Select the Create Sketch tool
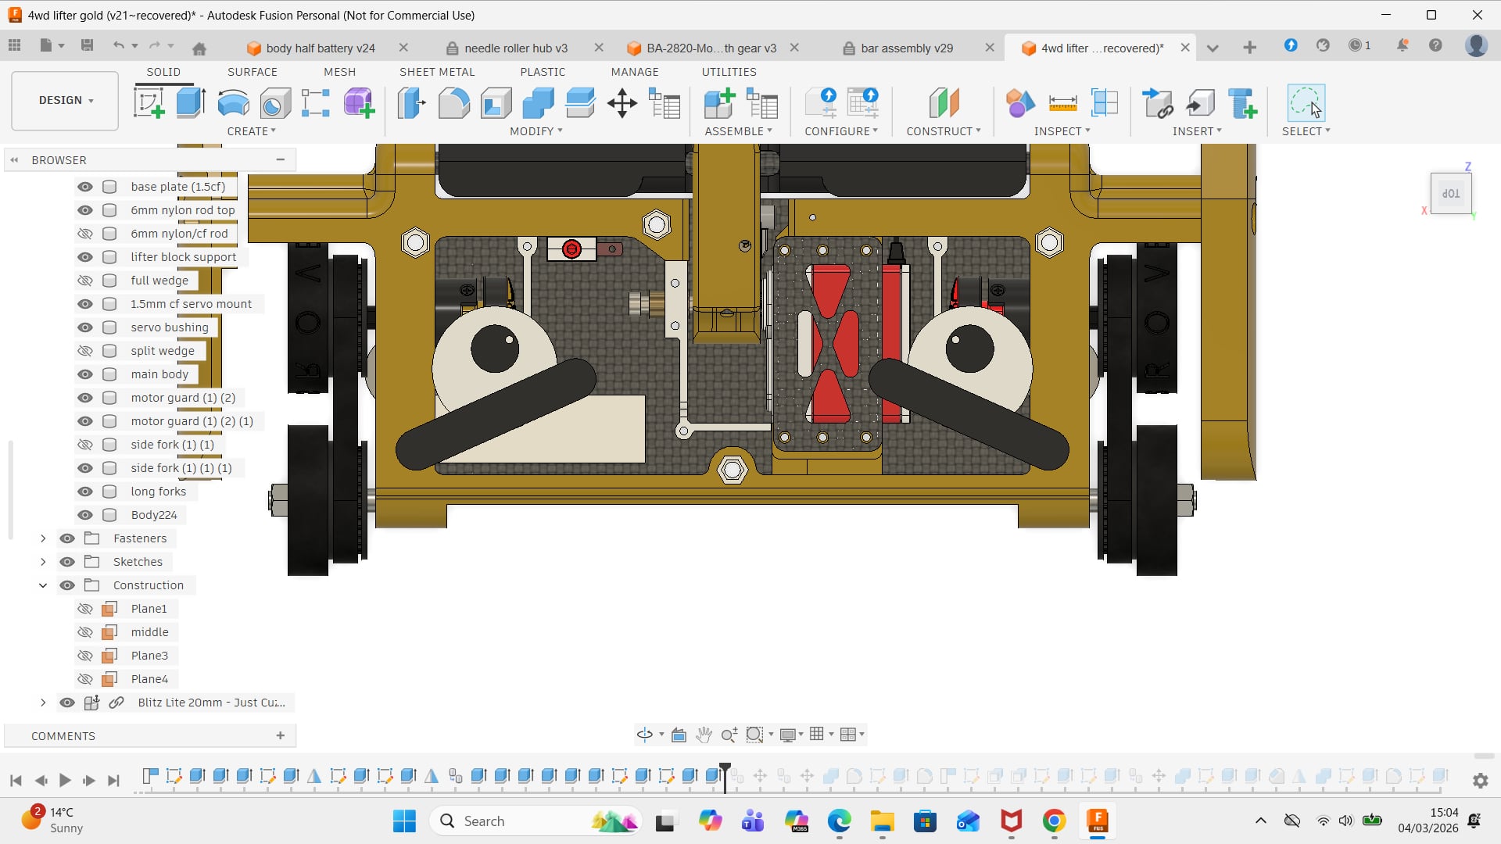 pyautogui.click(x=149, y=103)
